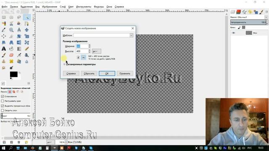Select the Align tool
The image size is (269, 151).
point(4,36)
